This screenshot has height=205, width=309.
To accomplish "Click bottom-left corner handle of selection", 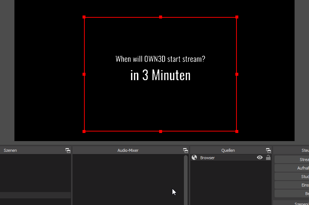I will 84,131.
